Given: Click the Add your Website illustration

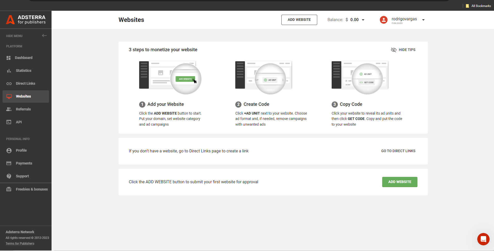Looking at the screenshot, I should pyautogui.click(x=170, y=77).
